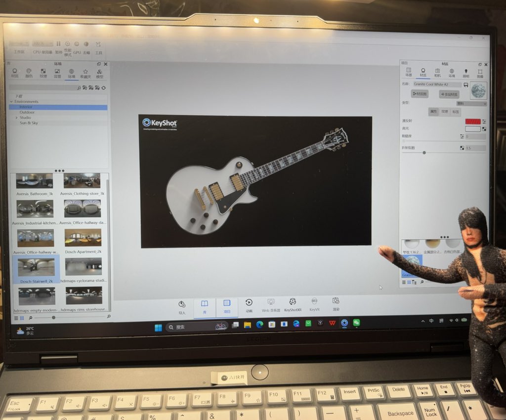Image resolution: width=506 pixels, height=420 pixels.
Task: Switch library to grid view icon
Action: click(22, 318)
